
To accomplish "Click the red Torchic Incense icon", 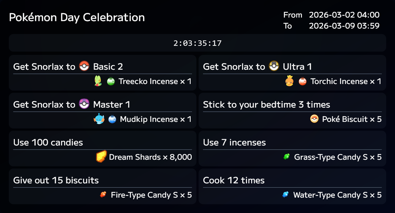I will 303,82.
